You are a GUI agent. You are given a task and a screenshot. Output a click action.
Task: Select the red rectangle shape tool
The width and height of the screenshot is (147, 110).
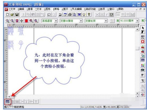143,42
